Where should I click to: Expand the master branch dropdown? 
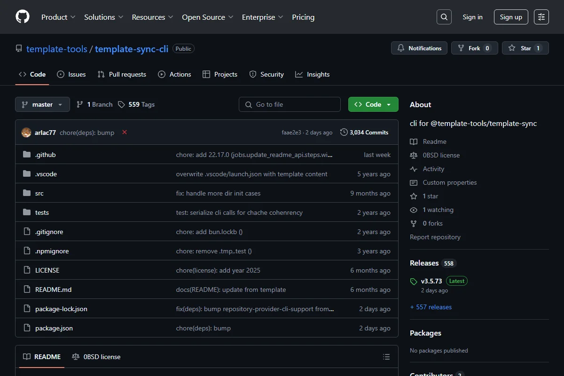pyautogui.click(x=42, y=104)
